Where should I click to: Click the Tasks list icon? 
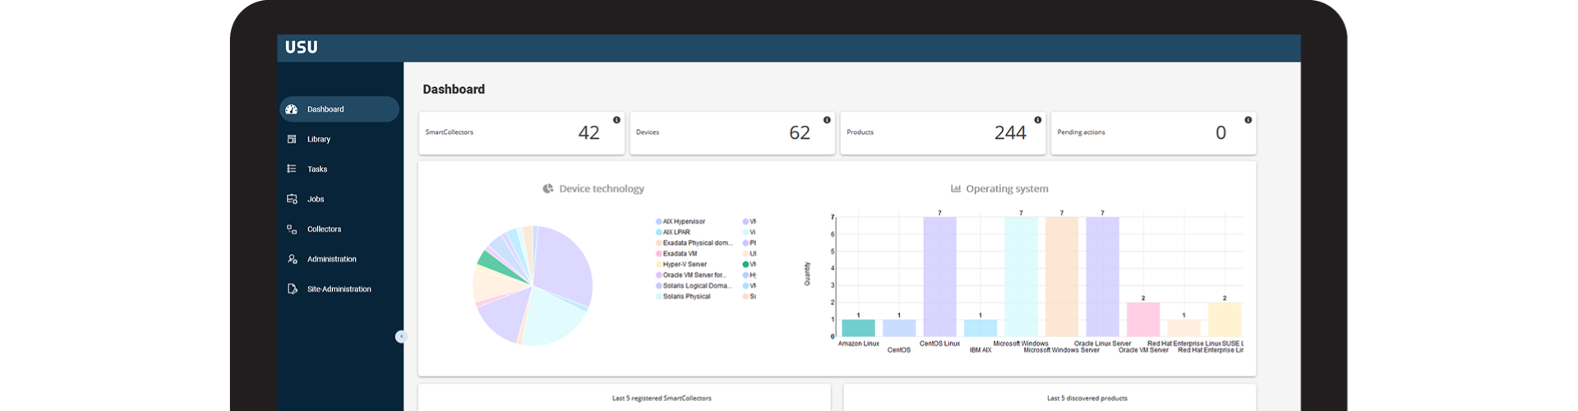[292, 169]
